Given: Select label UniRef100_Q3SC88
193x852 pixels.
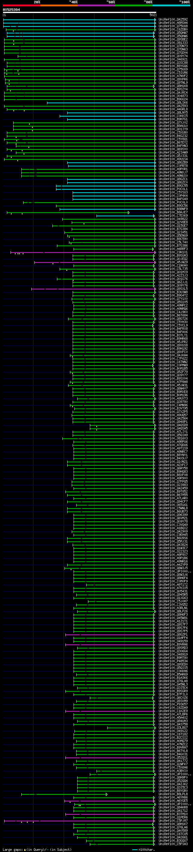Looking at the screenshot, I should click(173, 63).
